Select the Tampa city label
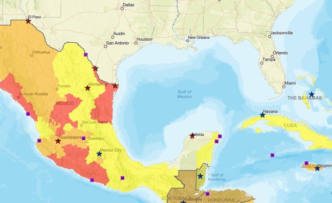Screen dimensions: 332x203 tap(269, 59)
